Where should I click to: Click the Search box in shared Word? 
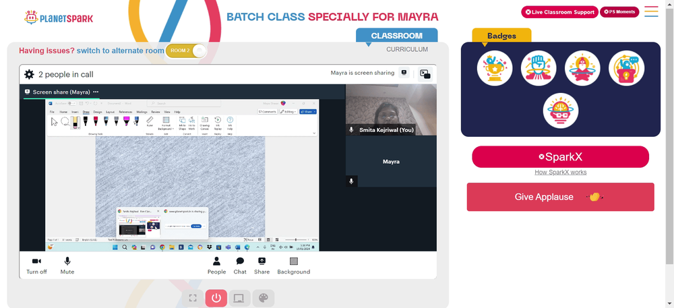184,104
